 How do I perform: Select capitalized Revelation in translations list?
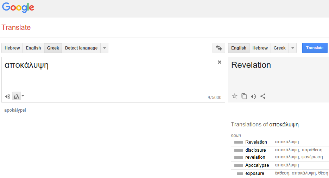[x=256, y=142]
